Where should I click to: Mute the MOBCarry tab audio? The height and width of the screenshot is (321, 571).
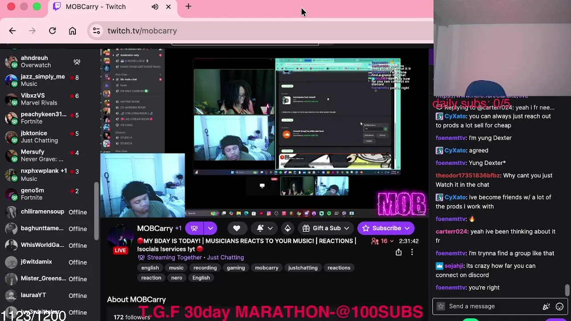(x=155, y=7)
